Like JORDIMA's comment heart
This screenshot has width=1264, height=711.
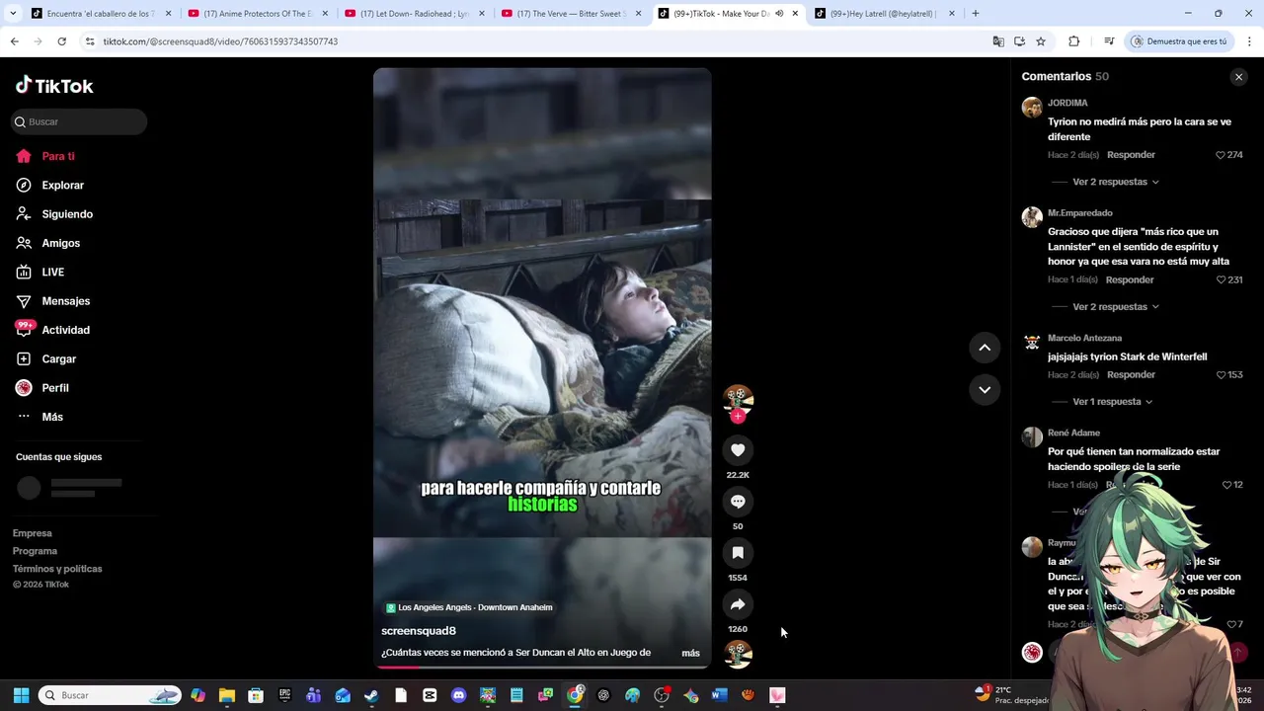[1221, 155]
